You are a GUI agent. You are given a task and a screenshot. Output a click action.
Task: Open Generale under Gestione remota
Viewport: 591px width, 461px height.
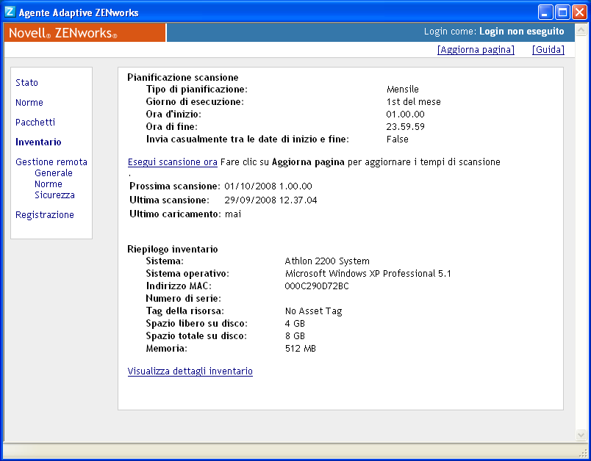pyautogui.click(x=54, y=173)
